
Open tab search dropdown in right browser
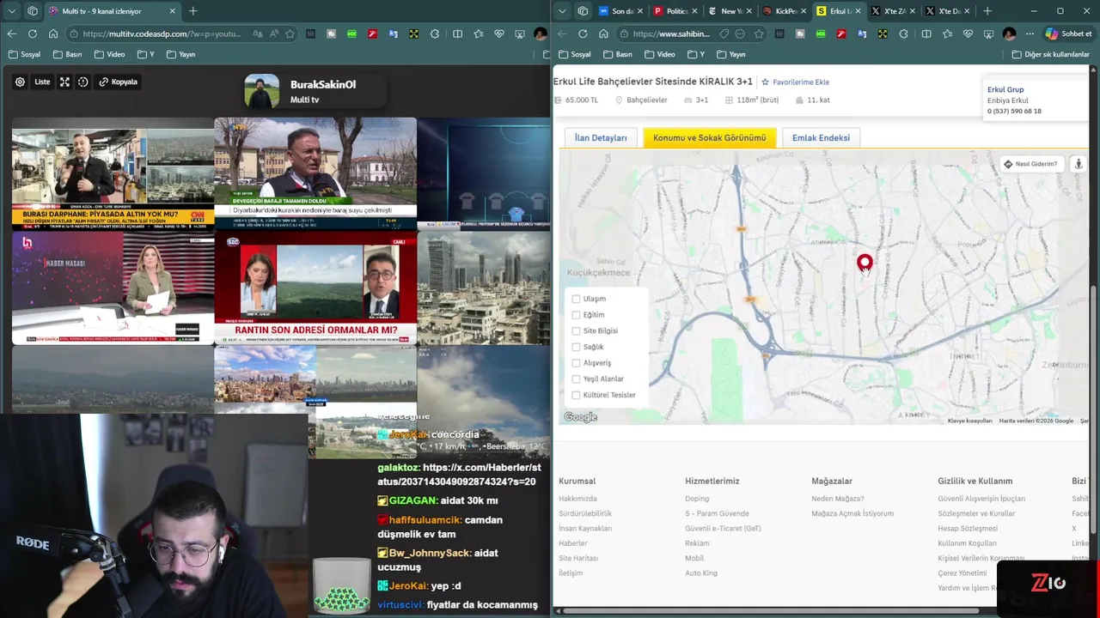562,11
